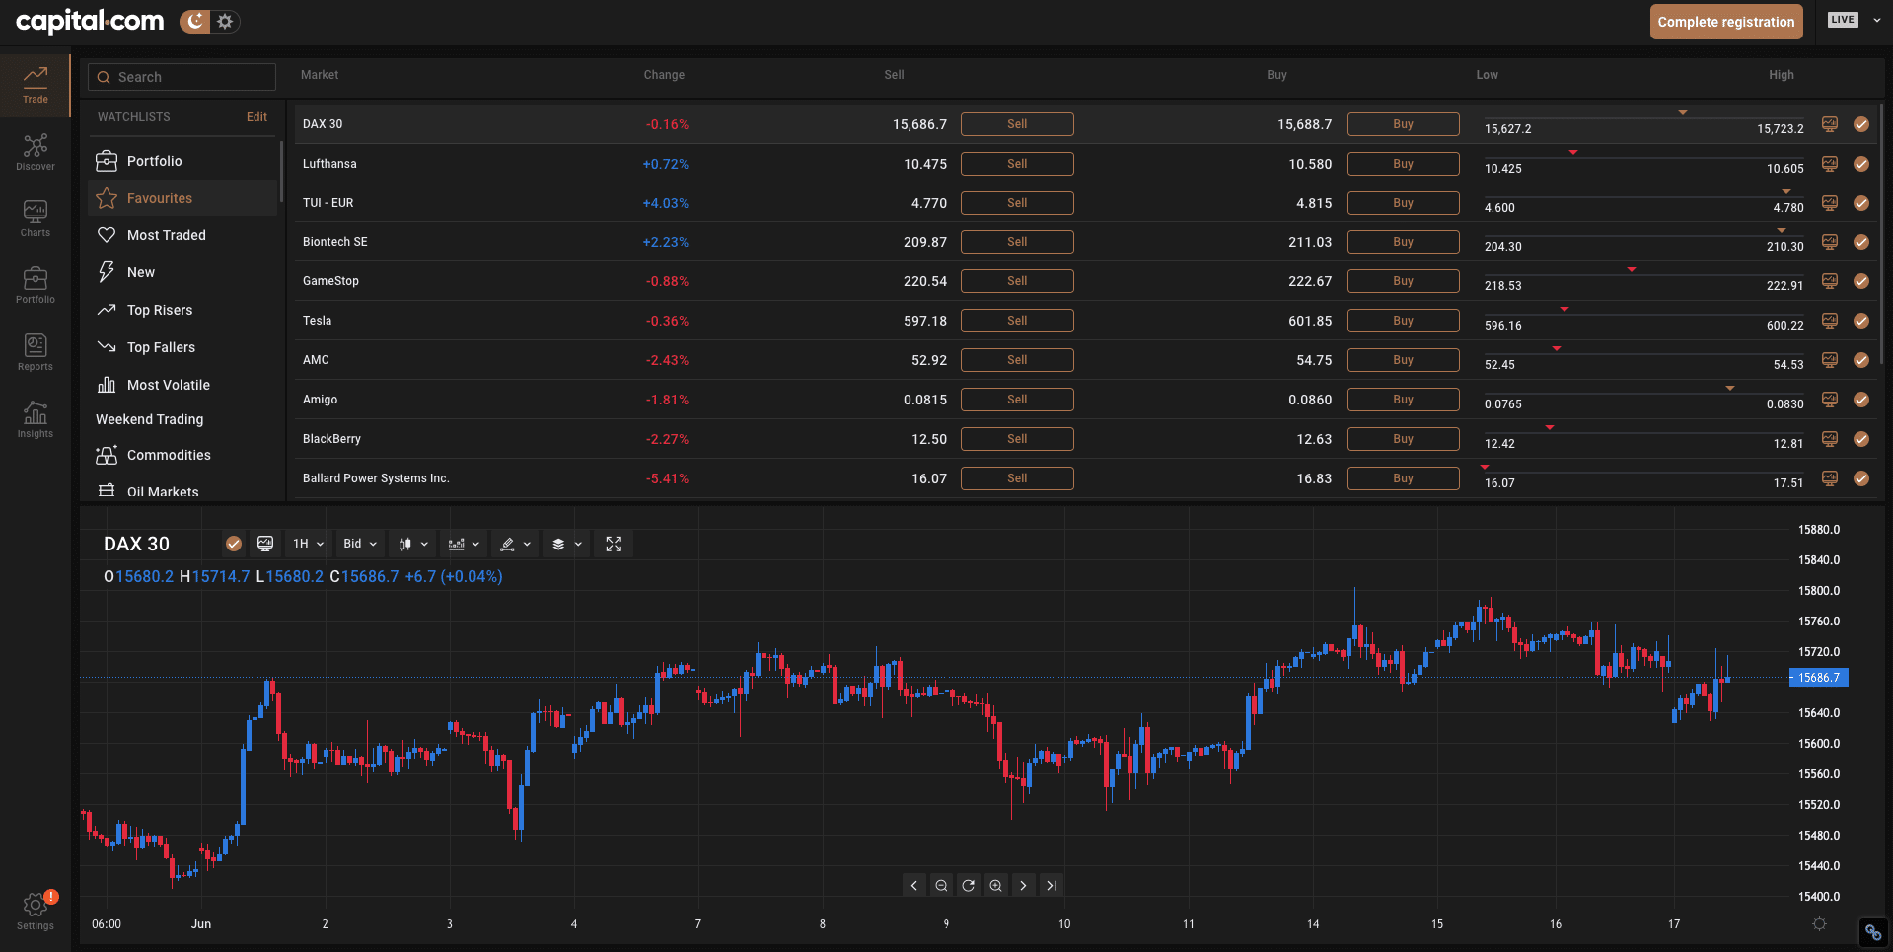The image size is (1893, 952).
Task: Open candlestick chart type dropdown
Action: 413,544
